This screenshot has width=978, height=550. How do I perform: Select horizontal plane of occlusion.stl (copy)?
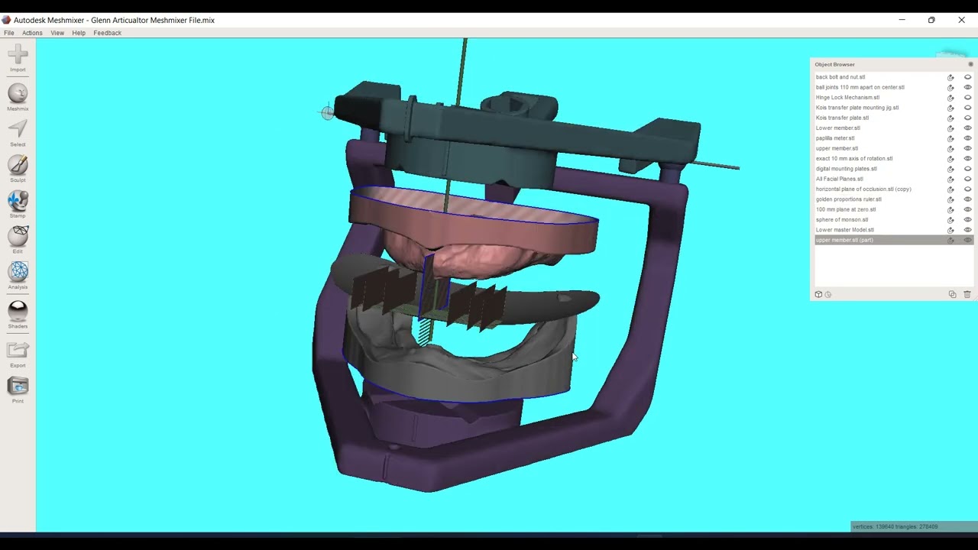pos(863,189)
